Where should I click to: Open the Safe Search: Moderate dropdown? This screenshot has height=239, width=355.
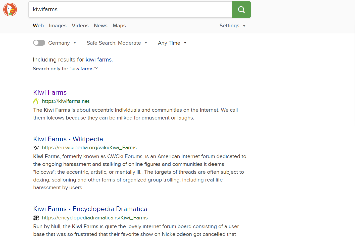click(x=117, y=43)
